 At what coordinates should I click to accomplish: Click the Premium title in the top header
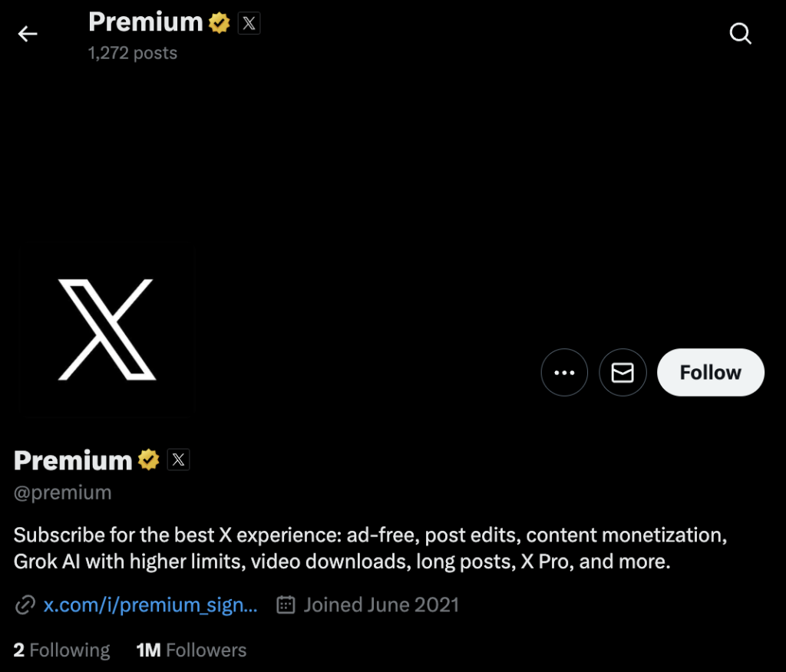pos(145,22)
